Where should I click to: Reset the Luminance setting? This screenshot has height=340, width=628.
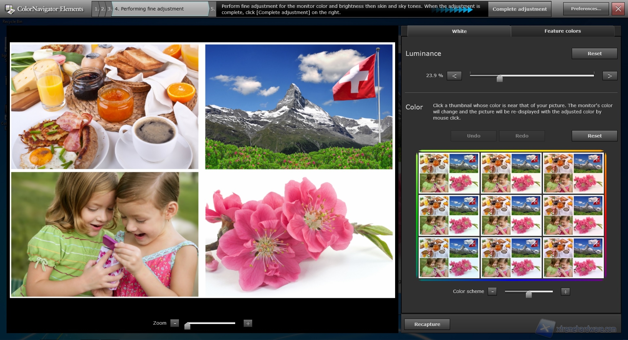point(594,53)
